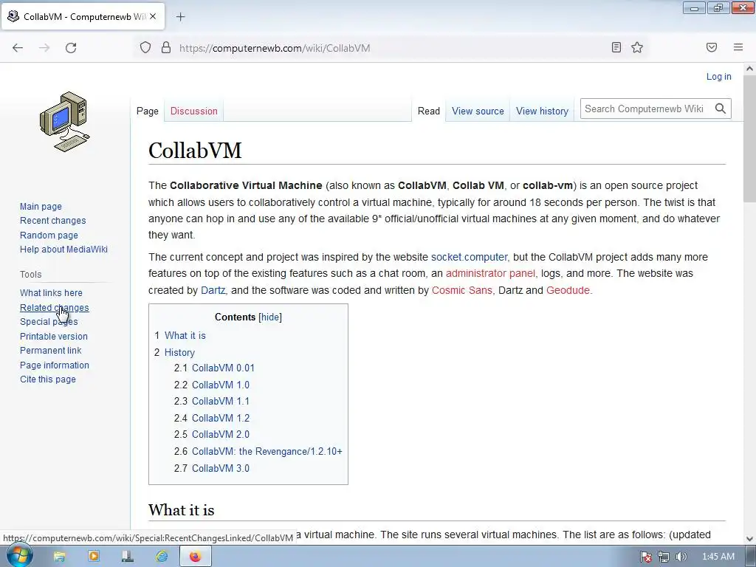
Task: Click the Action Center flag tray icon
Action: [645, 557]
